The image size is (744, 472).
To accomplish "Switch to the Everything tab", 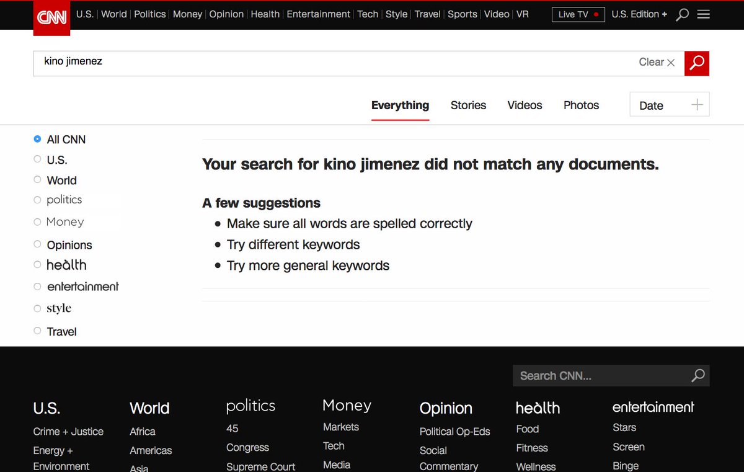I will [x=400, y=105].
